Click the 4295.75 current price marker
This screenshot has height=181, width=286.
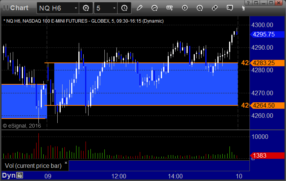click(267, 34)
